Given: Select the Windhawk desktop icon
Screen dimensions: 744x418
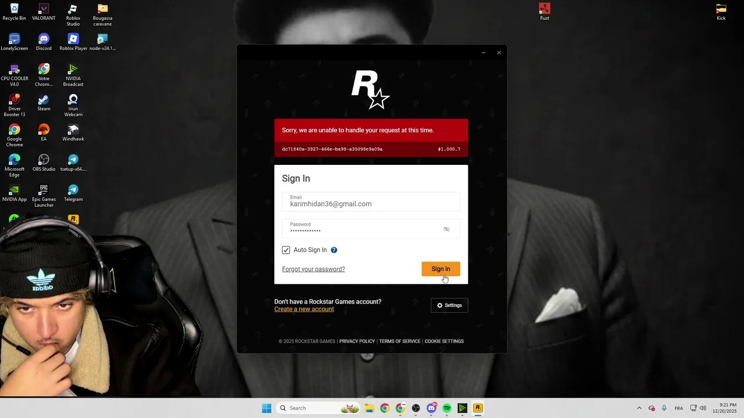Looking at the screenshot, I should click(x=73, y=133).
